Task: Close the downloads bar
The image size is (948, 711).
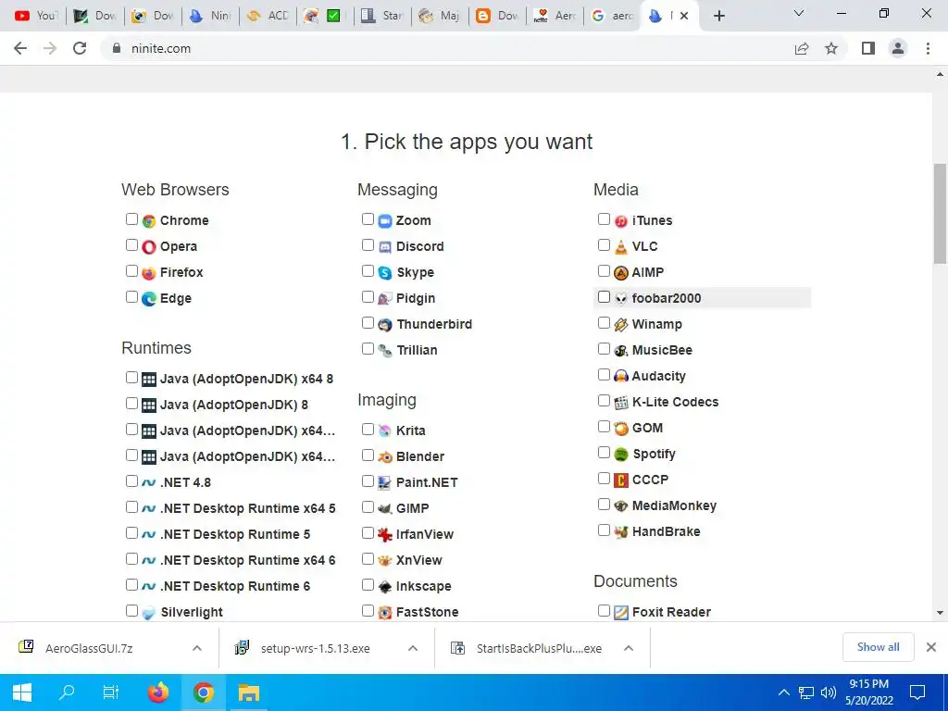Action: tap(931, 647)
